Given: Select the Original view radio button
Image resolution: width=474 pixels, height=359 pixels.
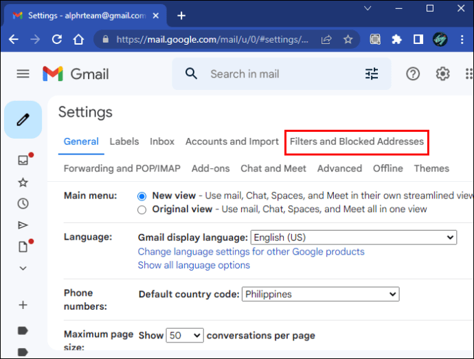Looking at the screenshot, I should [142, 210].
